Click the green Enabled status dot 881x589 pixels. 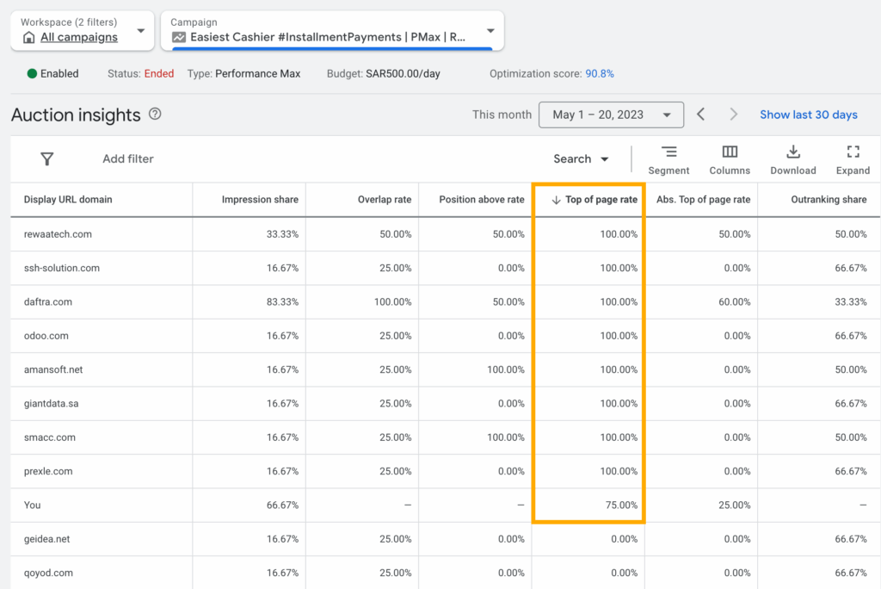32,74
